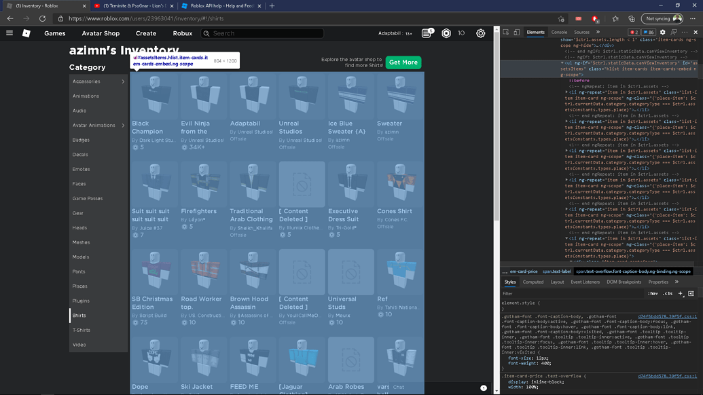
Task: Open the Computed styles tab
Action: pos(534,282)
